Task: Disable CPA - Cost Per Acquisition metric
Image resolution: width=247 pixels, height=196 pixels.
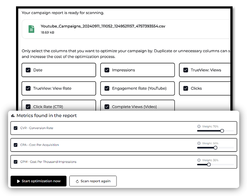Action: pyautogui.click(x=16, y=145)
